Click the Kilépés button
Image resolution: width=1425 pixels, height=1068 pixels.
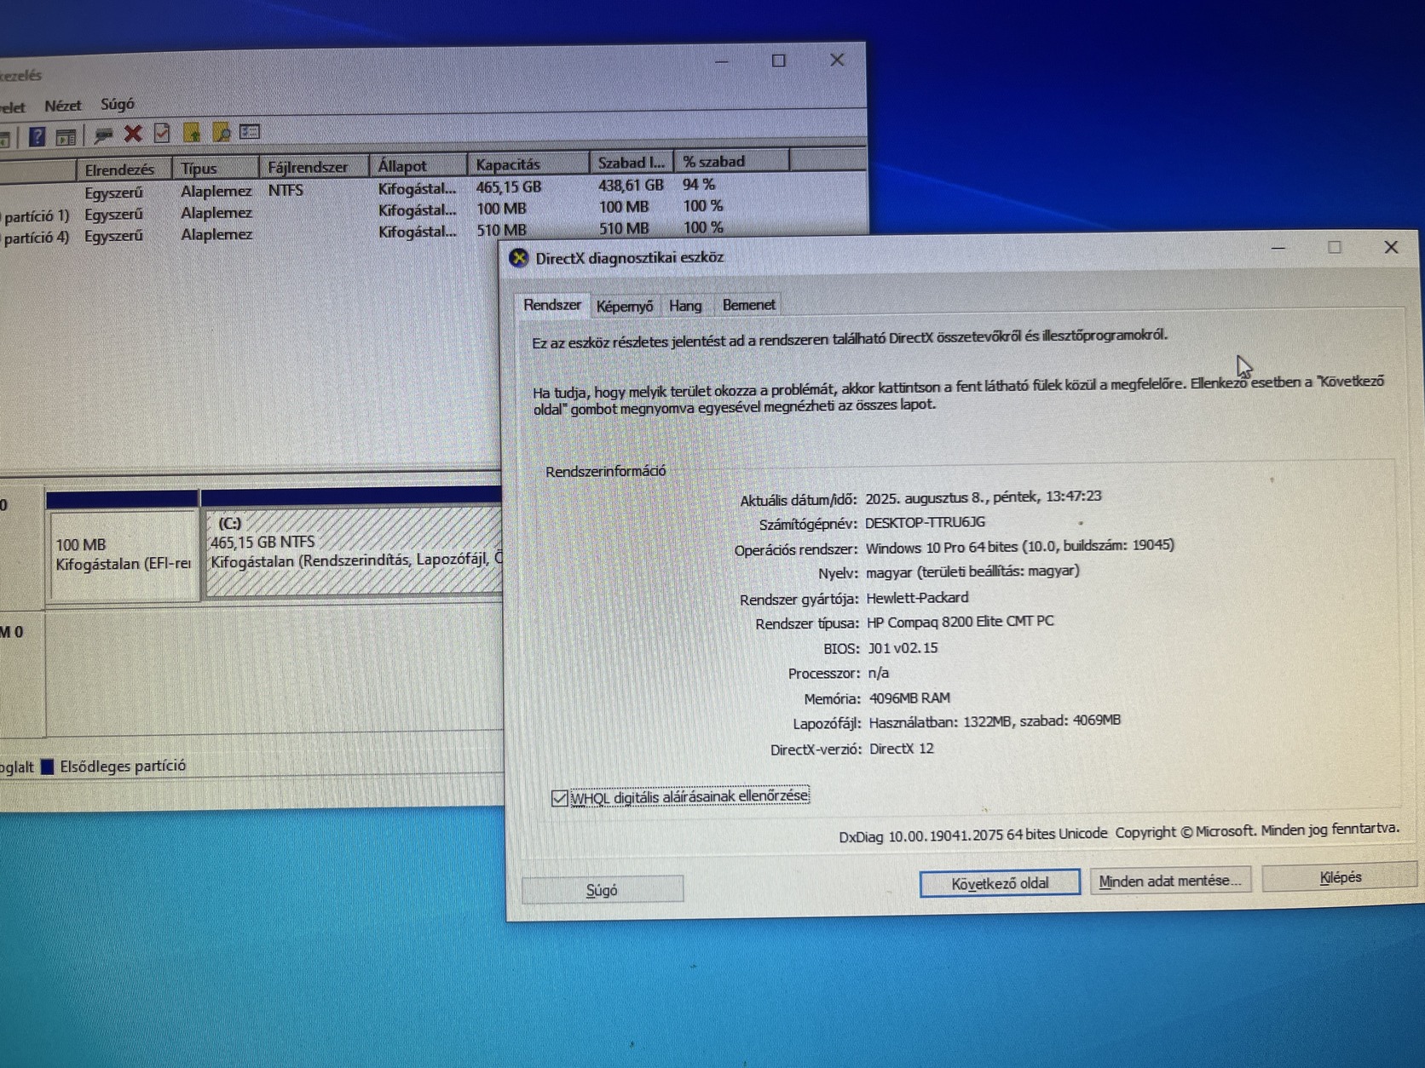1340,877
